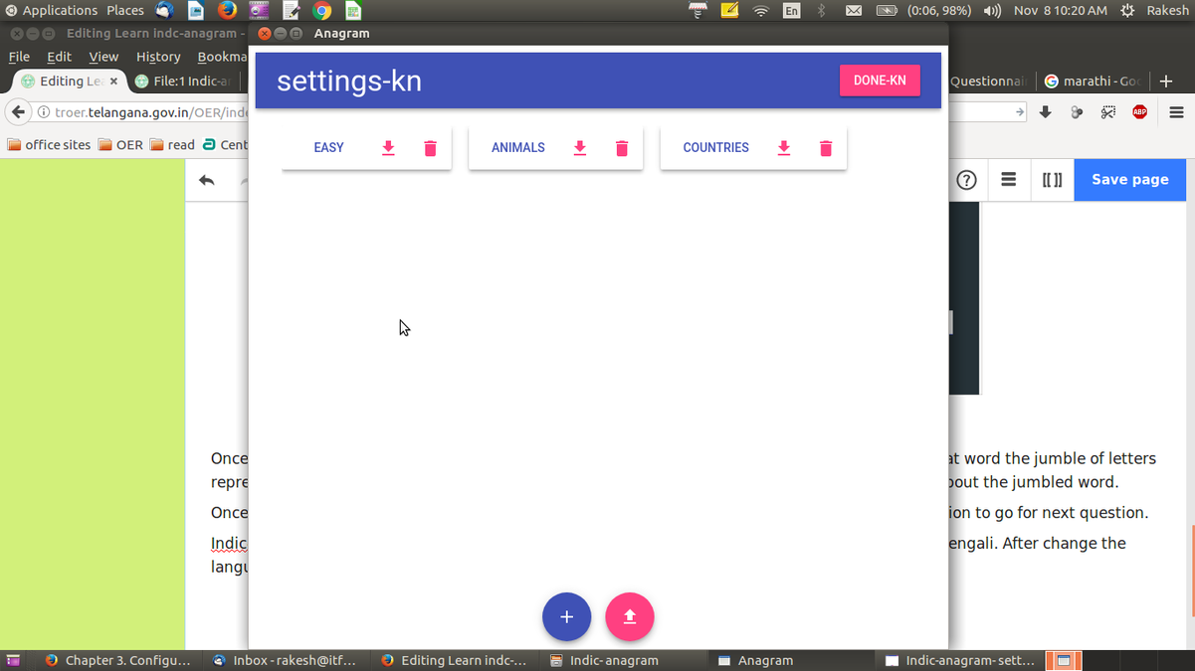Download the ANIMALS word list
The image size is (1195, 671).
pos(579,147)
